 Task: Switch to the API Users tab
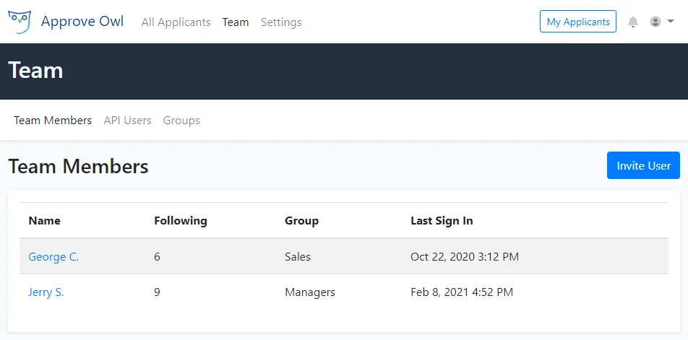[x=127, y=121]
